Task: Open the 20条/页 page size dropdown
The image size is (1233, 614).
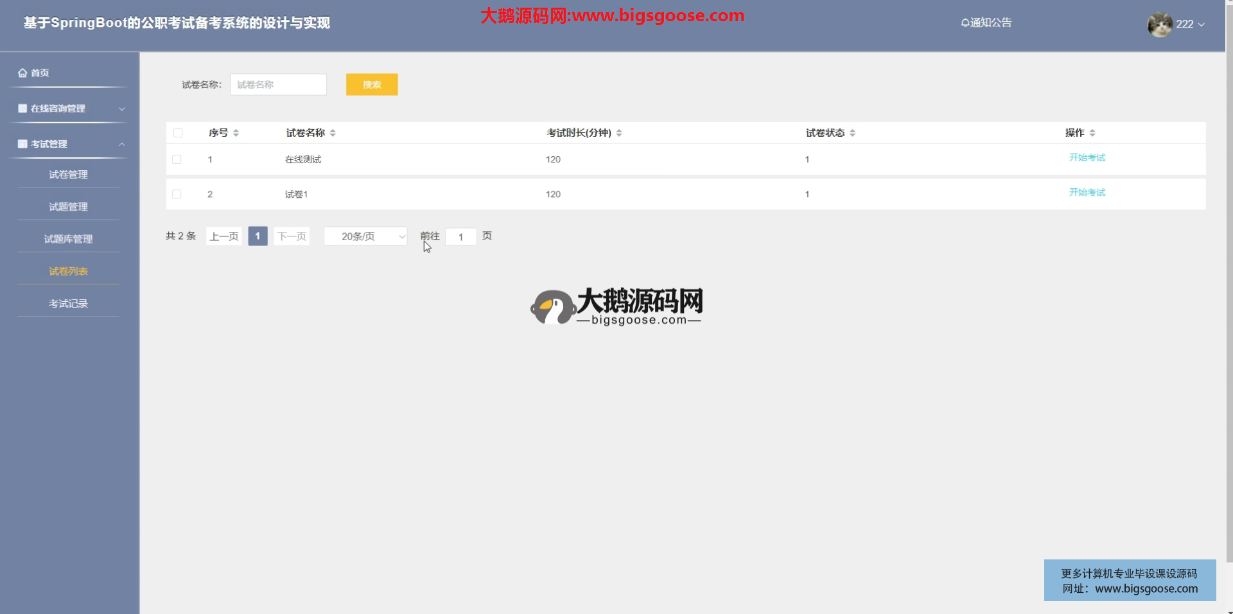Action: click(365, 236)
